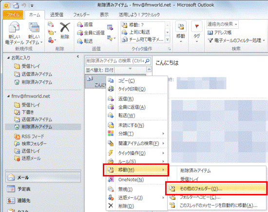
Task: Select favorites Sent Items (送信済みアイテム)
Action: pos(33,74)
